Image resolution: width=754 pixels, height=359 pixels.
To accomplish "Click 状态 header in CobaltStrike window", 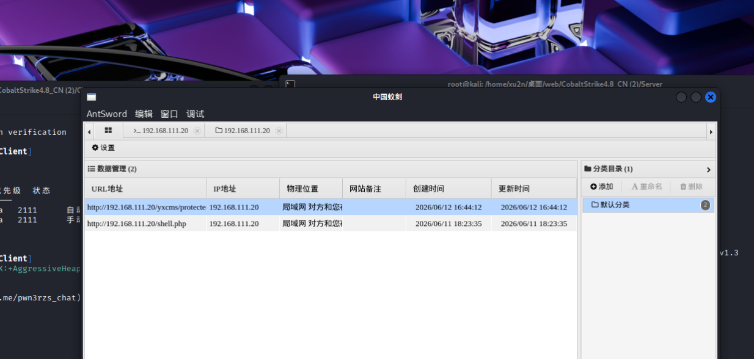I will (42, 190).
